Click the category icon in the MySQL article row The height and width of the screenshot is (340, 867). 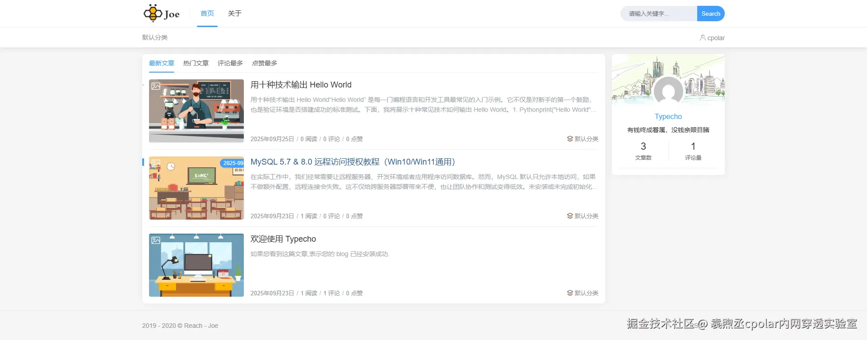click(x=570, y=216)
